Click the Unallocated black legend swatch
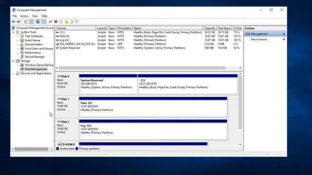Screen dimensions: 312x175 point(58,149)
